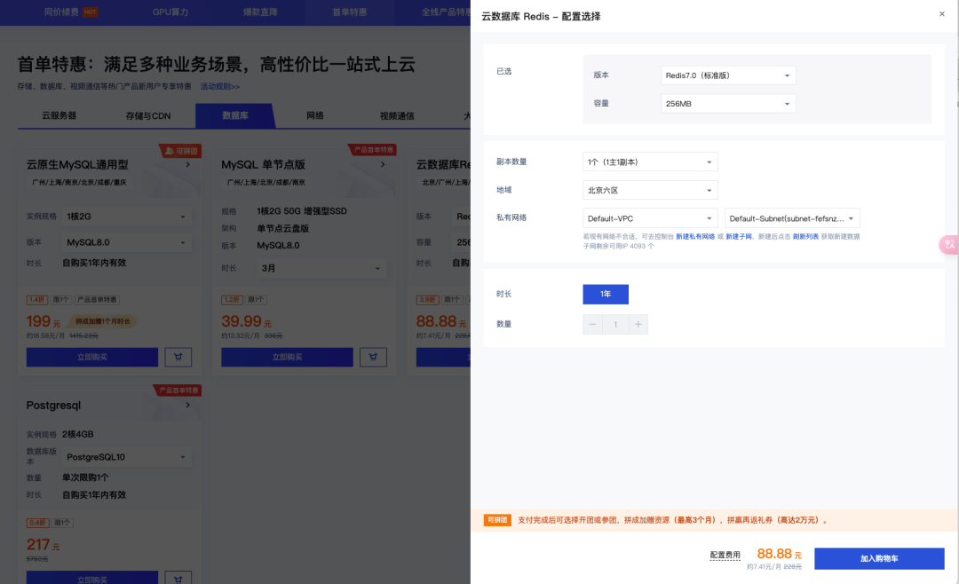Click the 217 元 price
This screenshot has height=584, width=959.
coord(43,545)
